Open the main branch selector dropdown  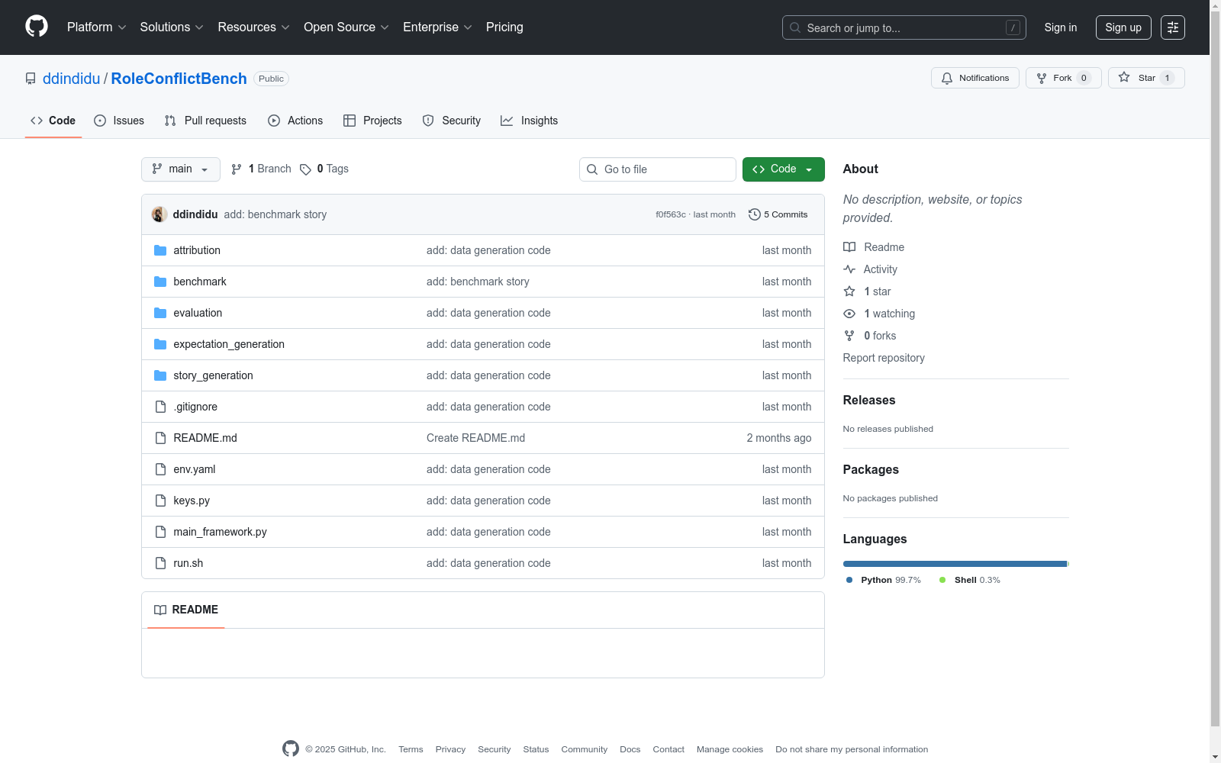(x=181, y=169)
